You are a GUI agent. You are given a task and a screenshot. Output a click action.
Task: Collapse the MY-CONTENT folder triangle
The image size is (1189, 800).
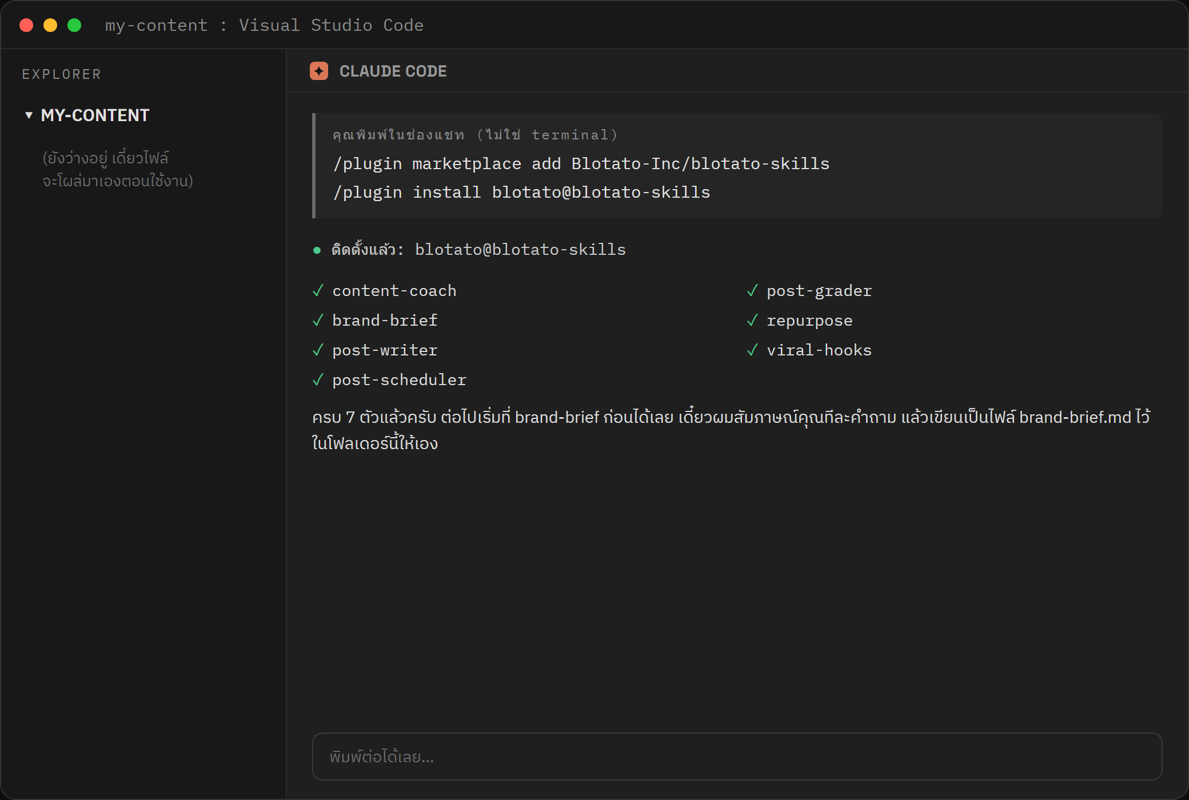29,115
